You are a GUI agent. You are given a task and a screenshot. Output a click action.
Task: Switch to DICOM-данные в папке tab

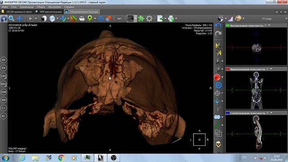17,12
